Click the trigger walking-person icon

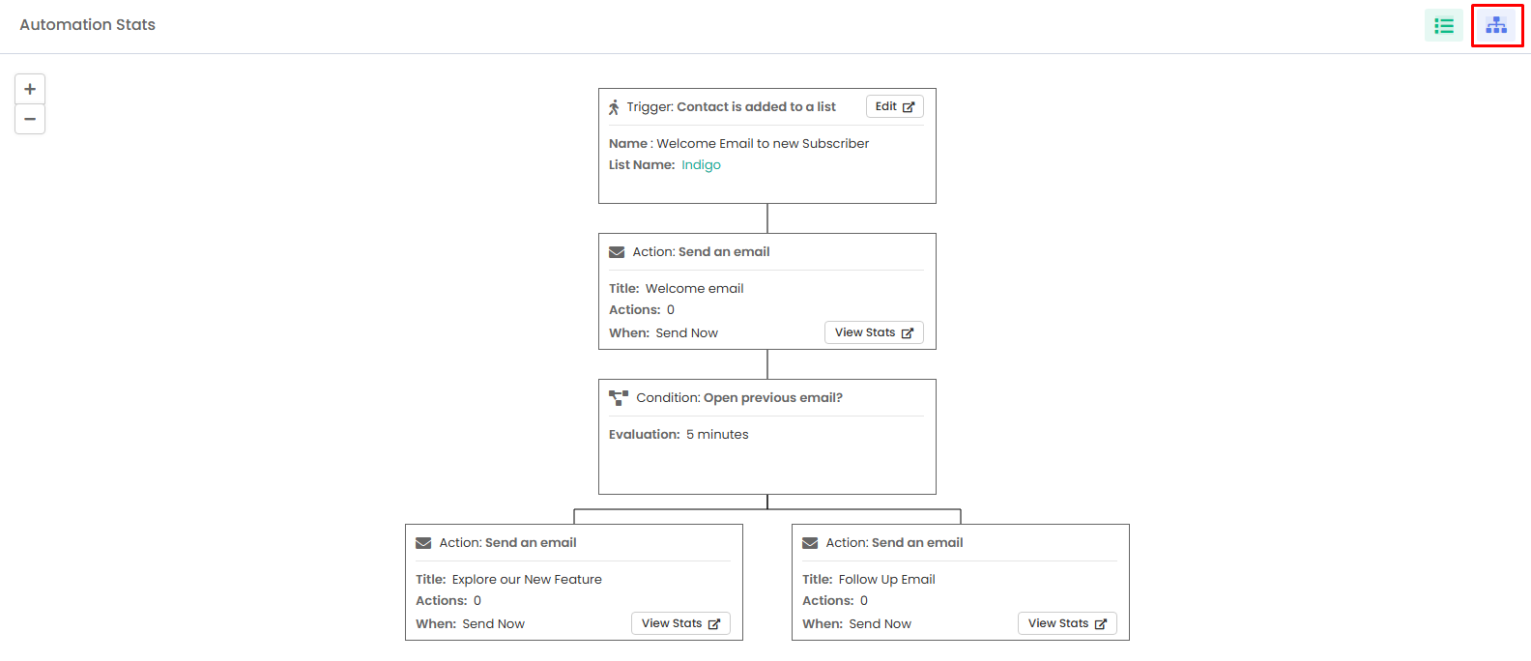point(614,107)
